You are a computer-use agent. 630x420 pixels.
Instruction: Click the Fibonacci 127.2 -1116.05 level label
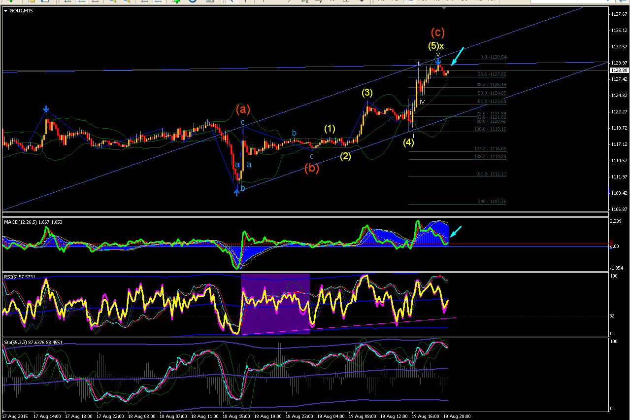pos(491,149)
